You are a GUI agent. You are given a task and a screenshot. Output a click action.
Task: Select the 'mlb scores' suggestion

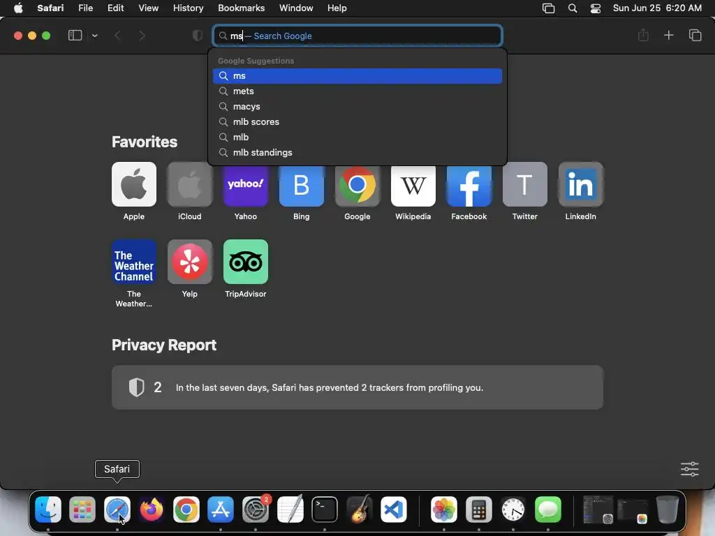pyautogui.click(x=357, y=121)
